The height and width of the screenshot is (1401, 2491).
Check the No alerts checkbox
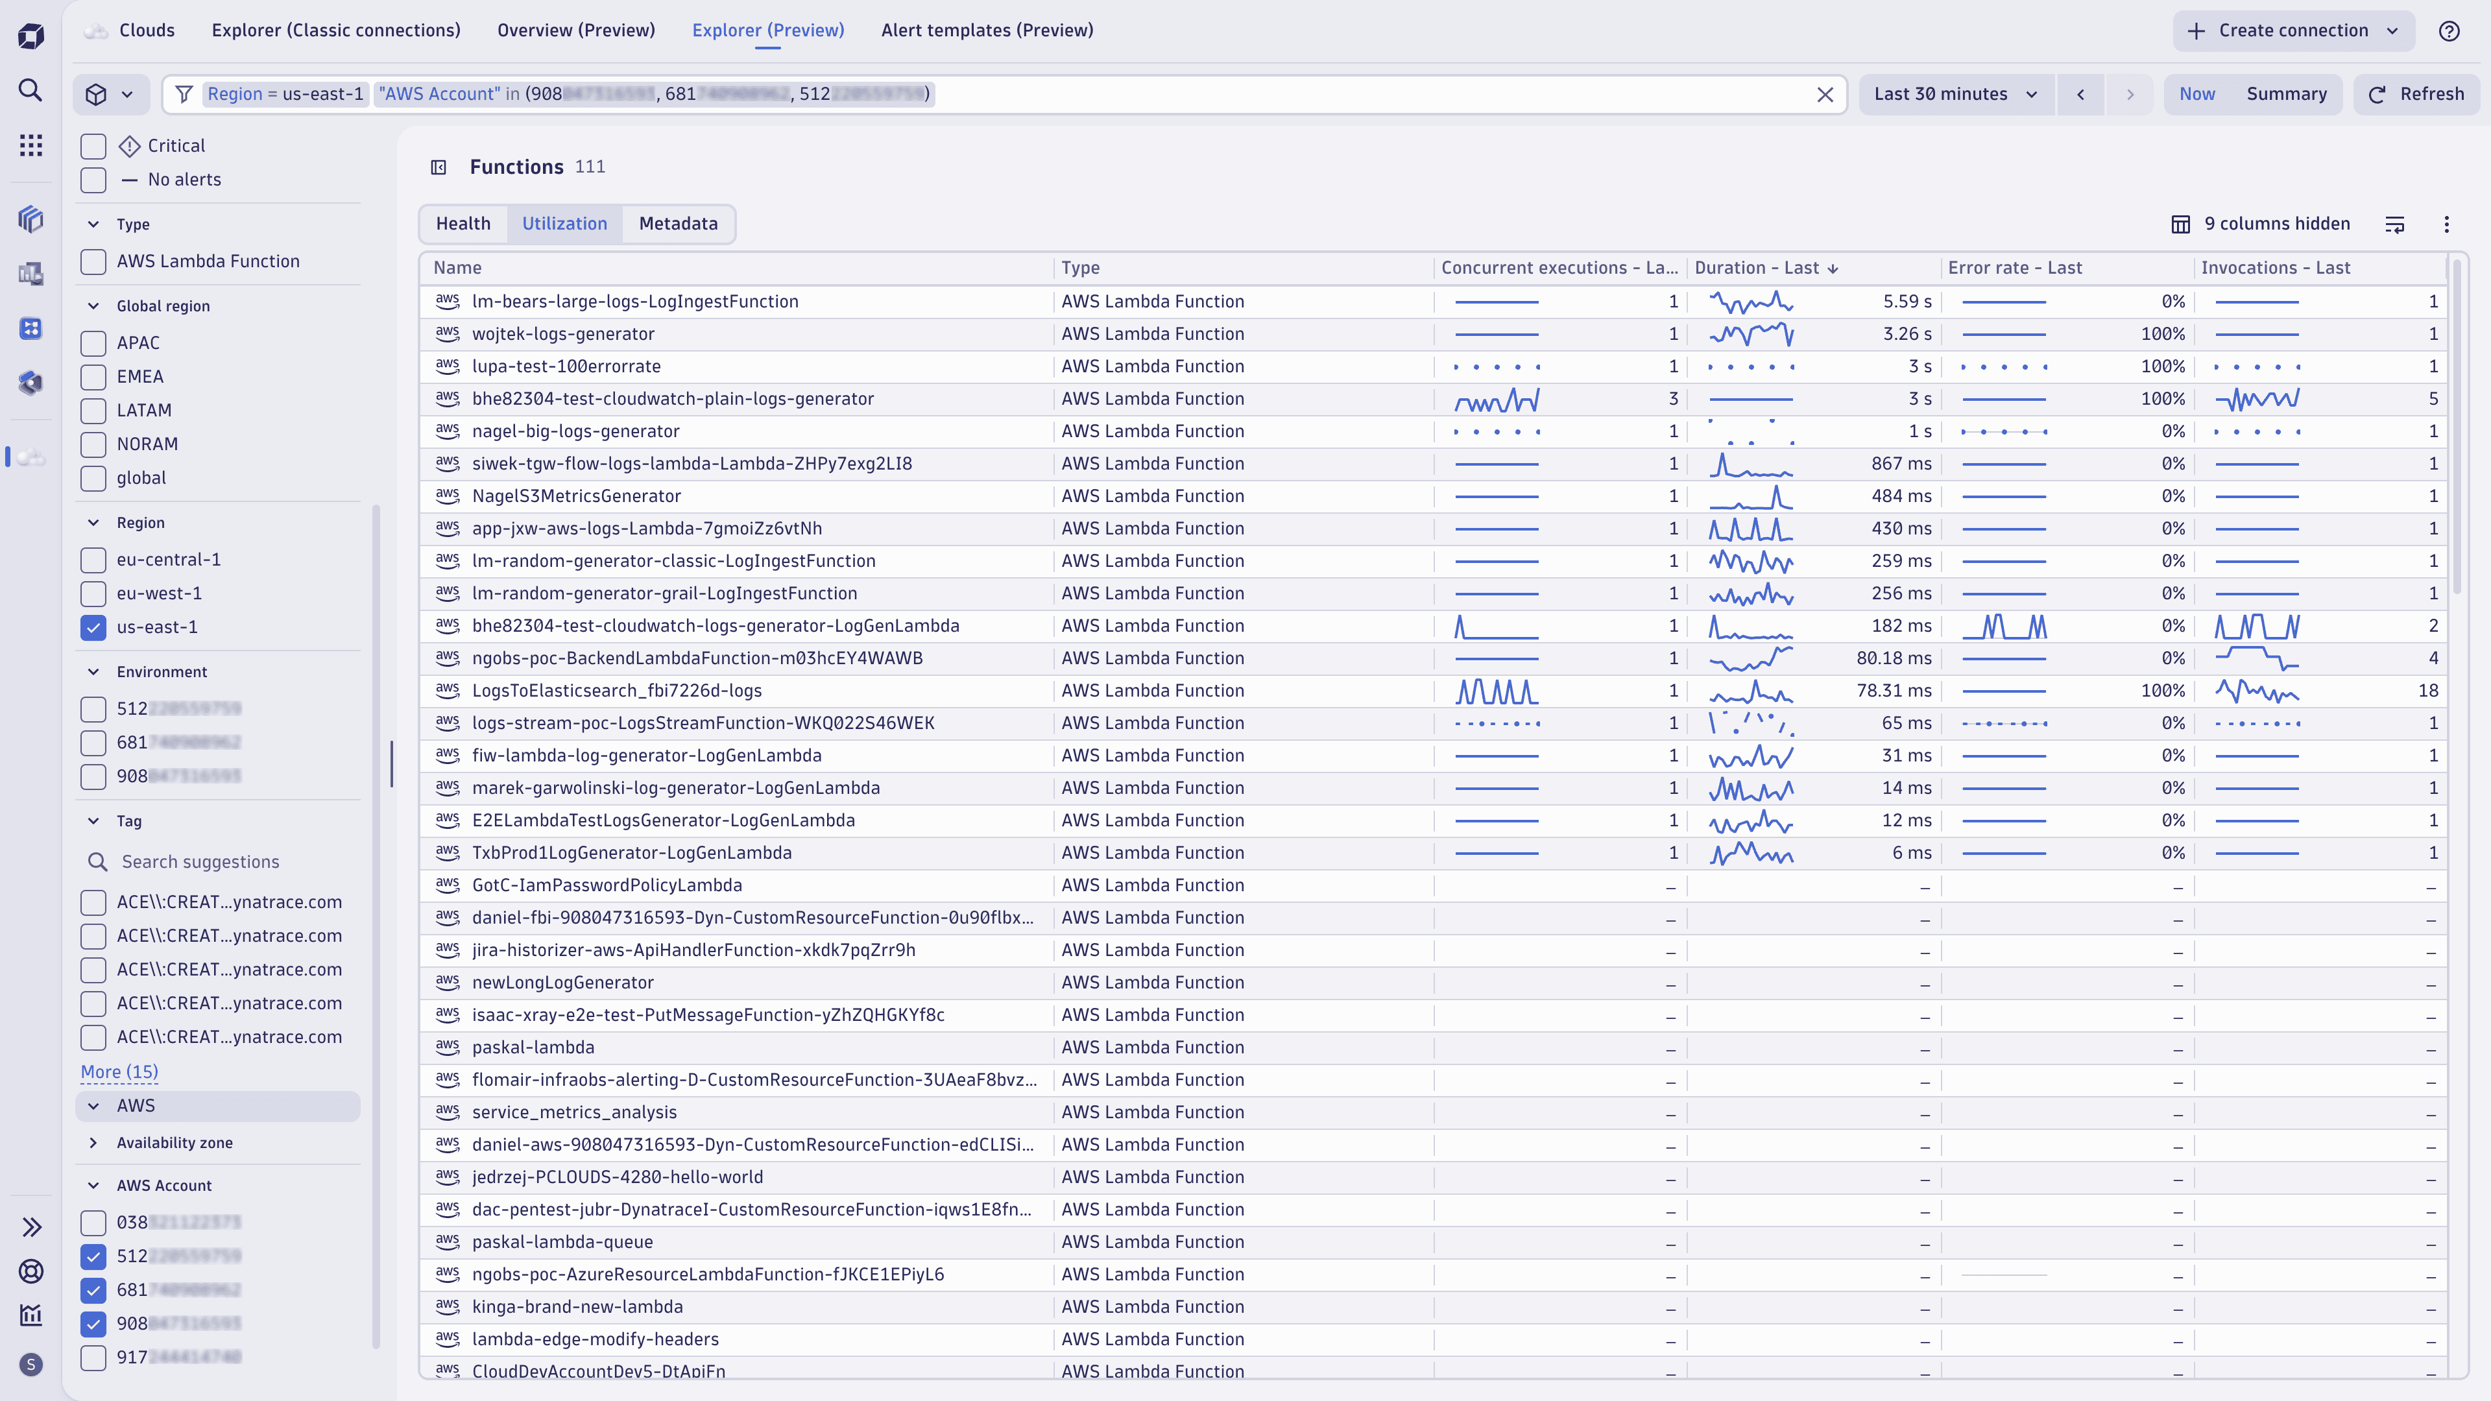(93, 180)
